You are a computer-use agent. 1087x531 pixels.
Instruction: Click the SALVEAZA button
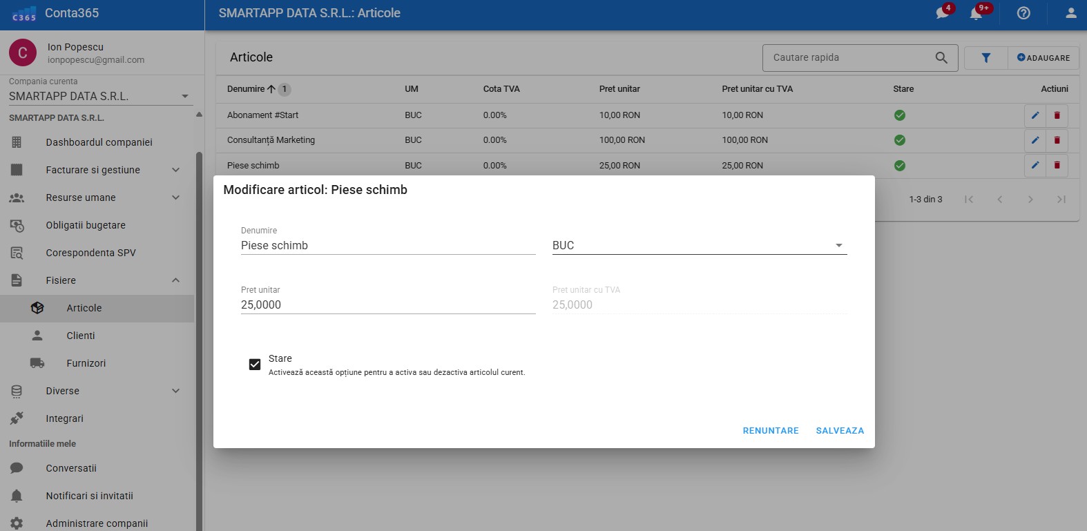click(839, 430)
